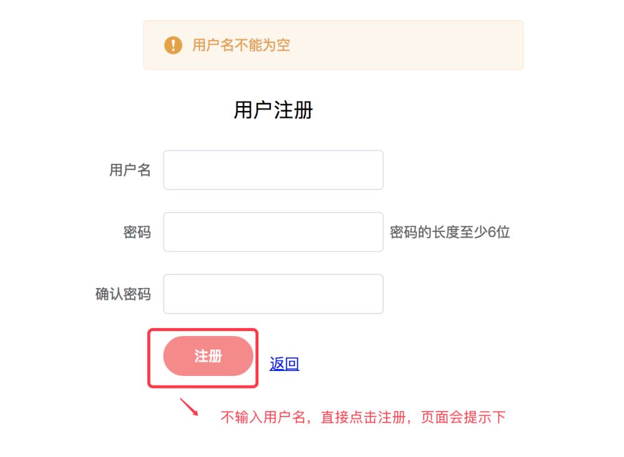The width and height of the screenshot is (624, 457).
Task: Click the 用户注册 page heading
Action: (273, 110)
